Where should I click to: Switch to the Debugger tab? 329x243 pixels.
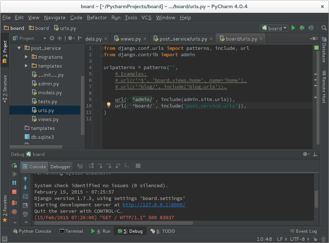(x=61, y=167)
